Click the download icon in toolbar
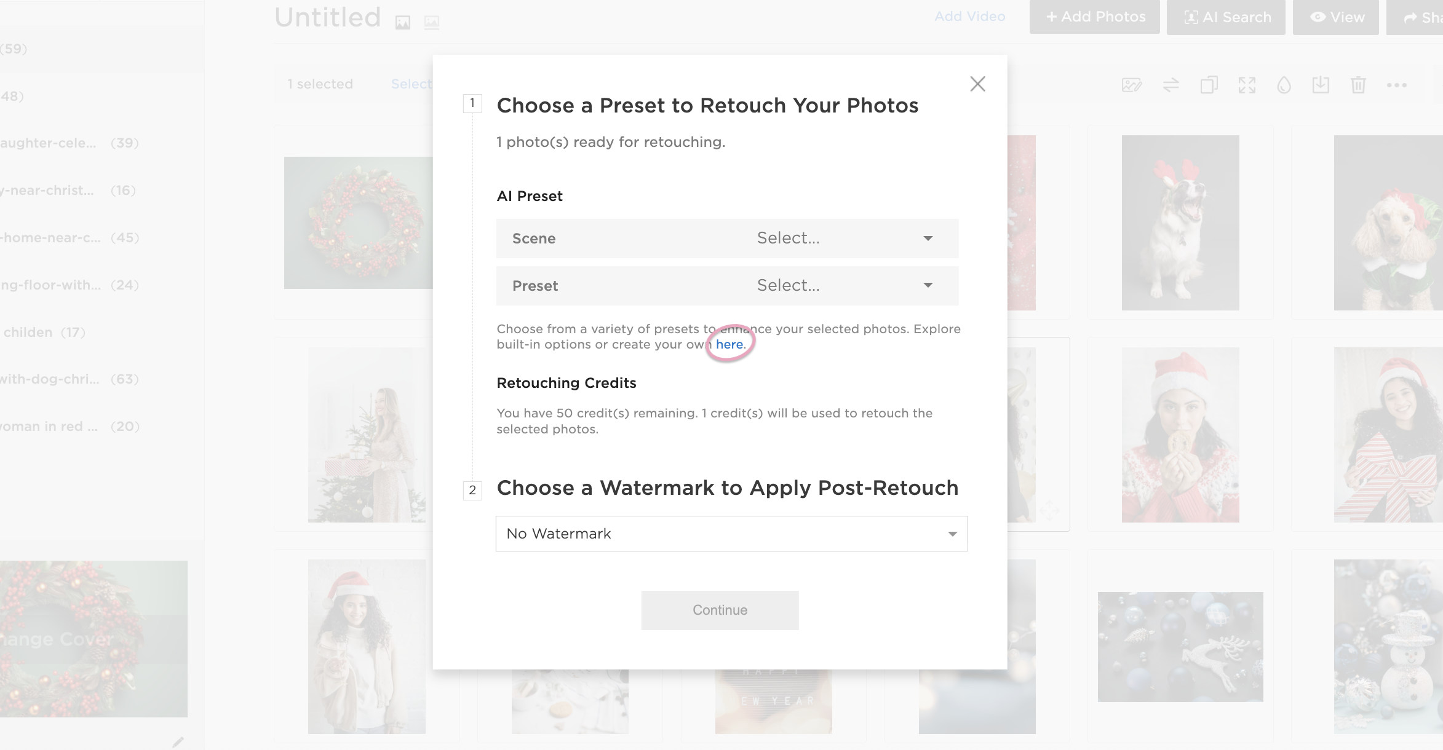 click(1321, 85)
